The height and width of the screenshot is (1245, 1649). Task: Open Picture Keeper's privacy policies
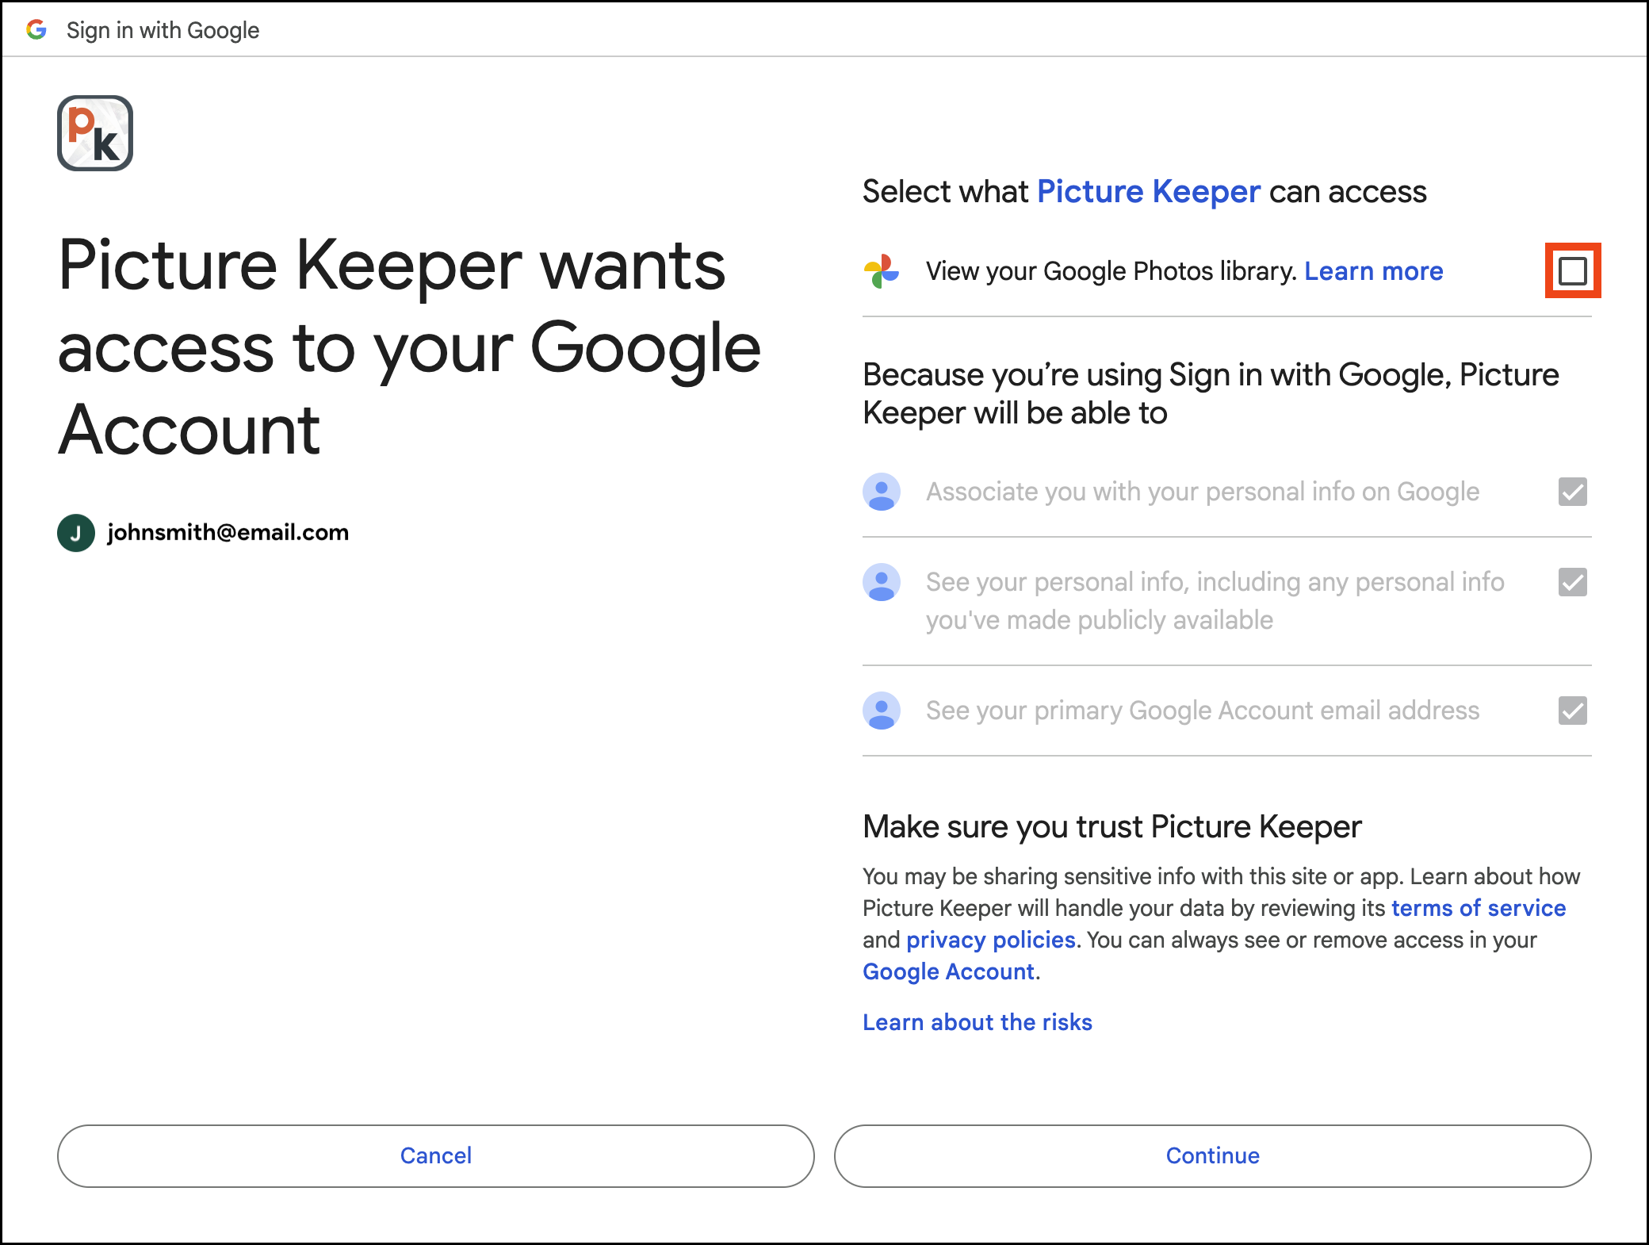coord(991,939)
